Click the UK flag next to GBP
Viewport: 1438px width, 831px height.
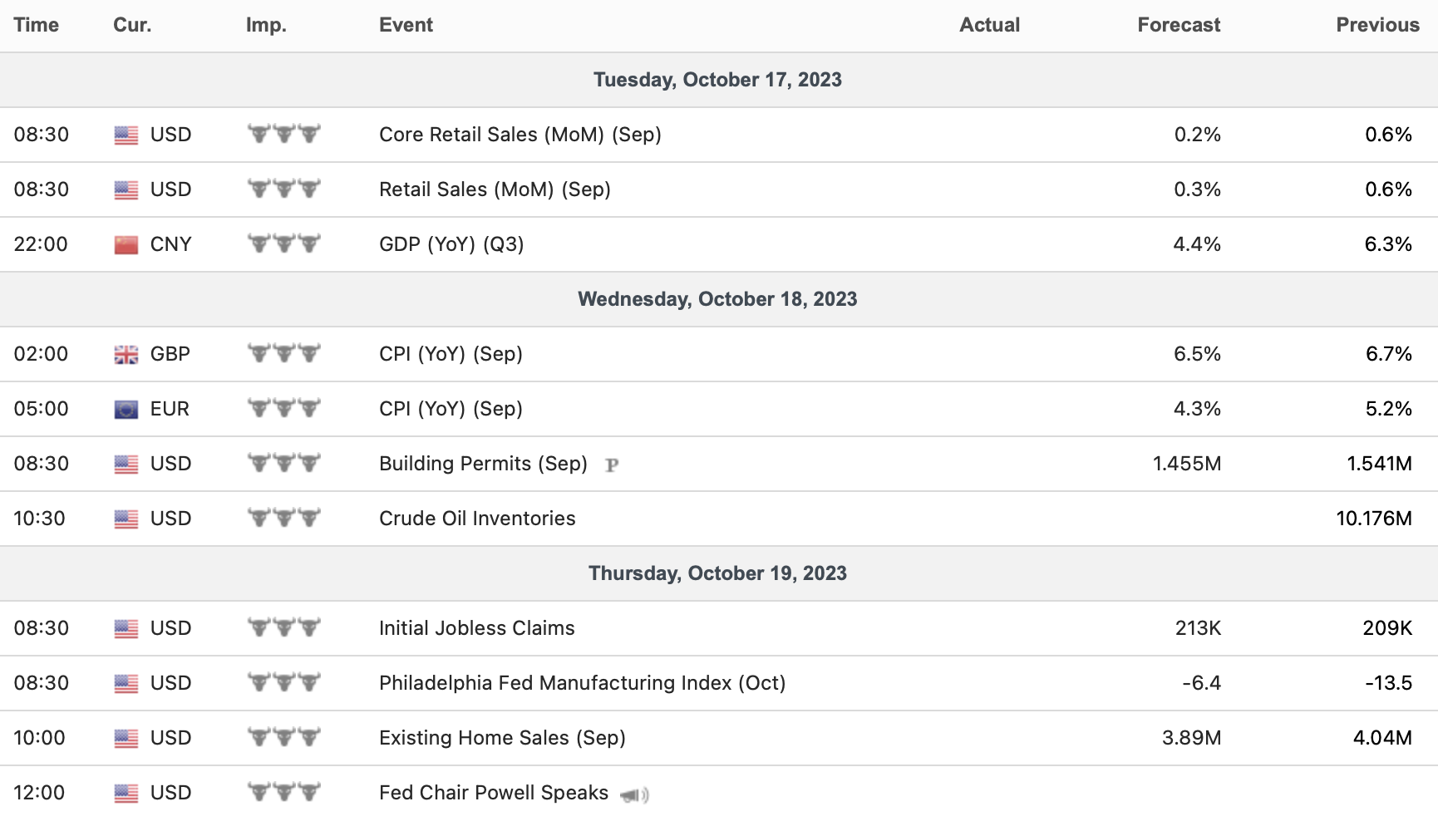point(126,355)
